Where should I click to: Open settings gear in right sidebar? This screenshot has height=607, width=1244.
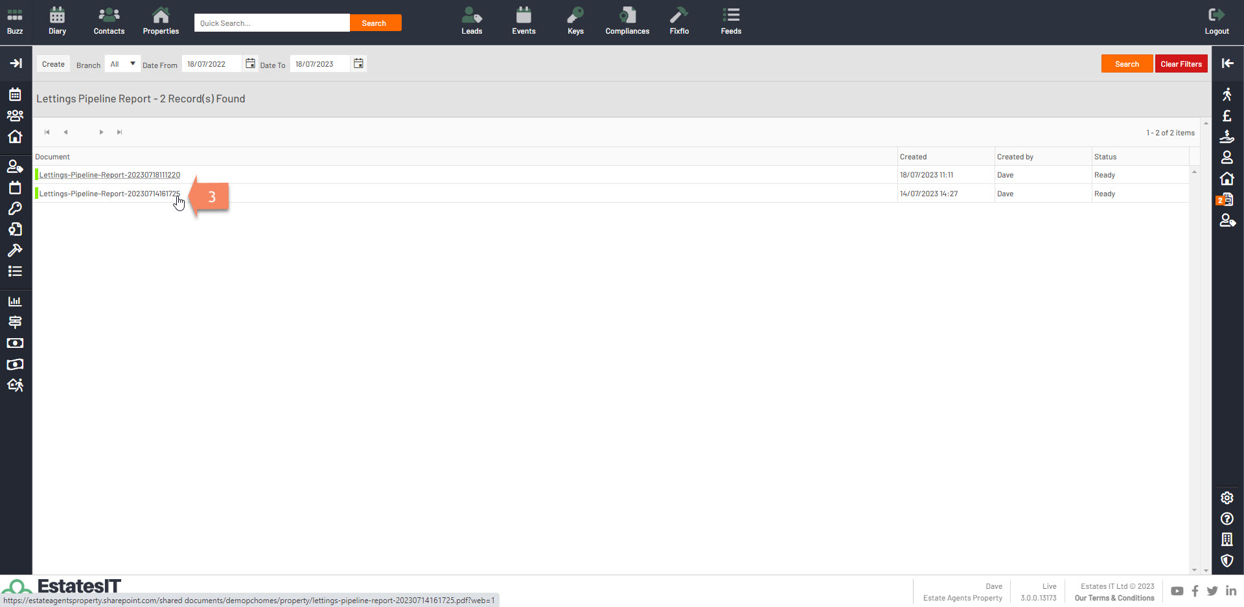1227,498
